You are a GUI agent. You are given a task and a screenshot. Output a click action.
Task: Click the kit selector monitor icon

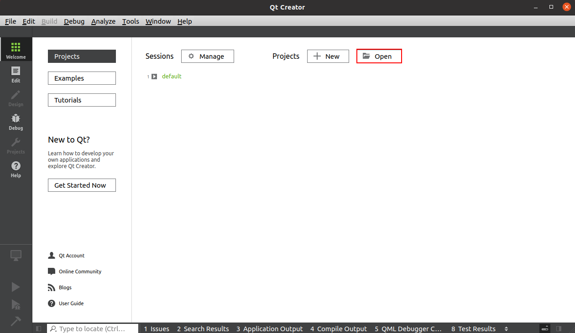(x=16, y=256)
